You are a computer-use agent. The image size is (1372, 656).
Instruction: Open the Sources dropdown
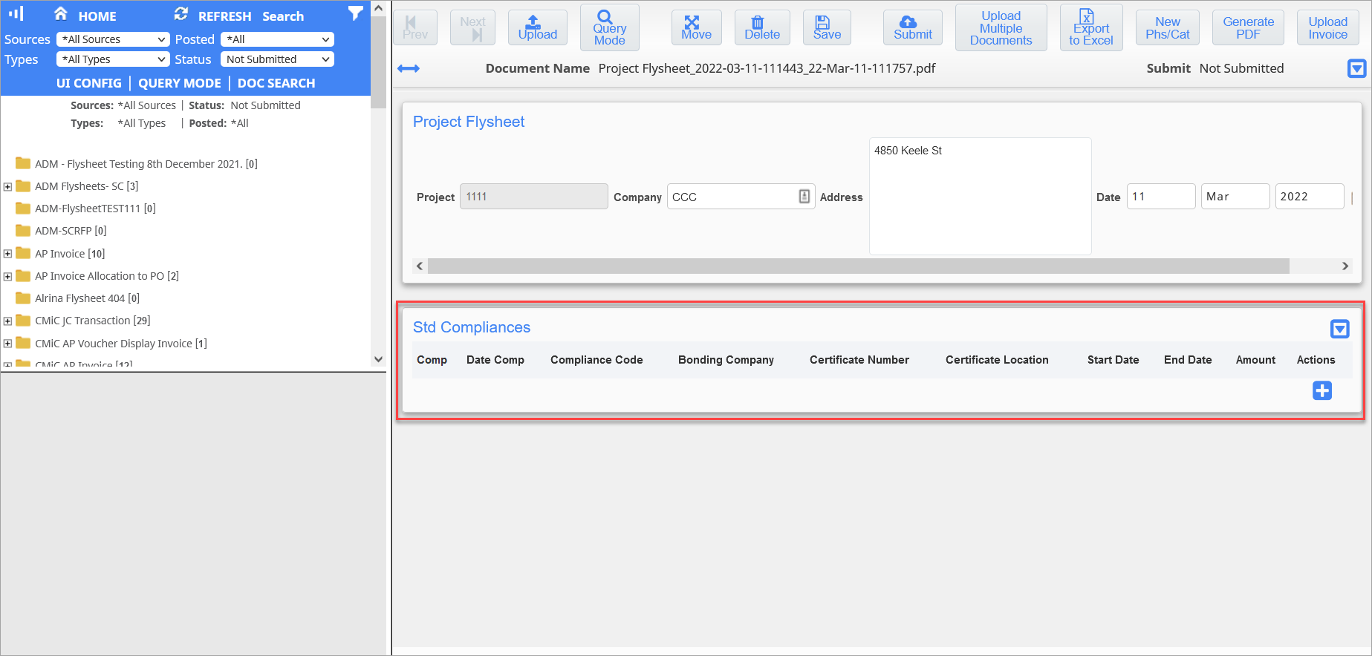pos(114,39)
